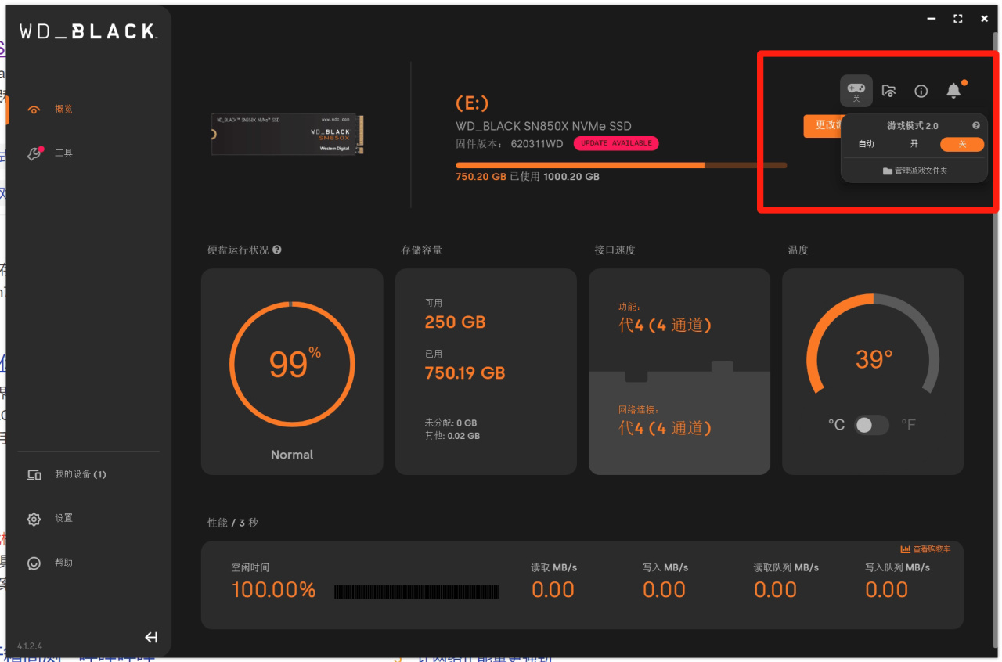Screen dimensions: 1002x662
Task: Click the 250 GB available value
Action: point(455,322)
